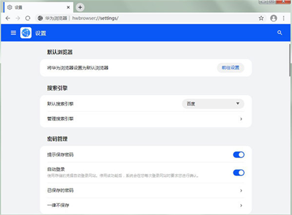Bookmark this page with the star icon
This screenshot has height=215, width=292.
pyautogui.click(x=261, y=18)
